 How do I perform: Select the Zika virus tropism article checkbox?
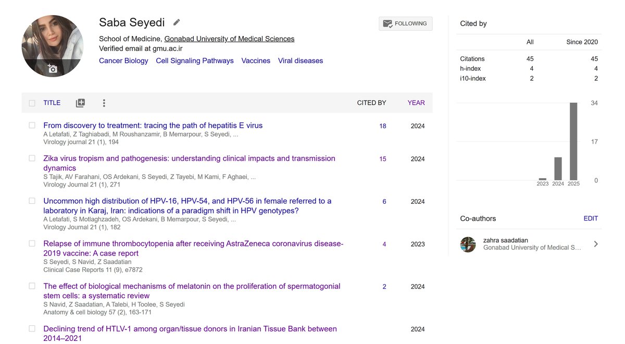tap(32, 158)
